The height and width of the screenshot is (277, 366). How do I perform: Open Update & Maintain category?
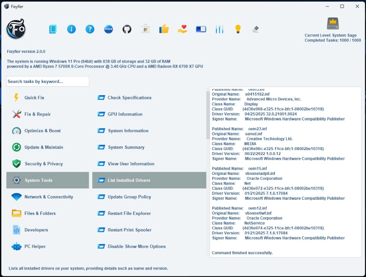48,147
